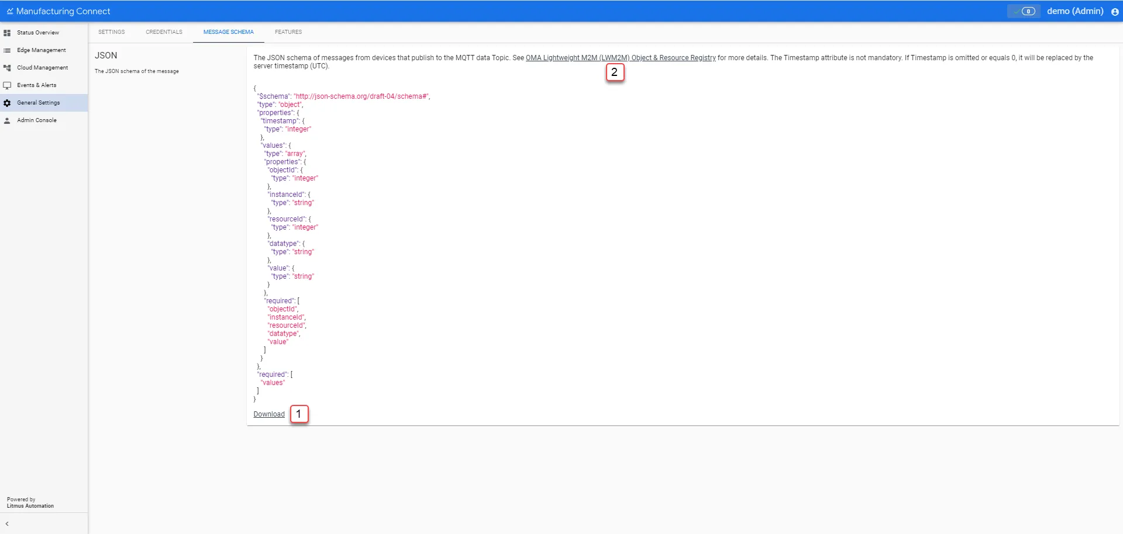Click "The JSON schema of the message" text
The width and height of the screenshot is (1123, 534).
point(137,71)
